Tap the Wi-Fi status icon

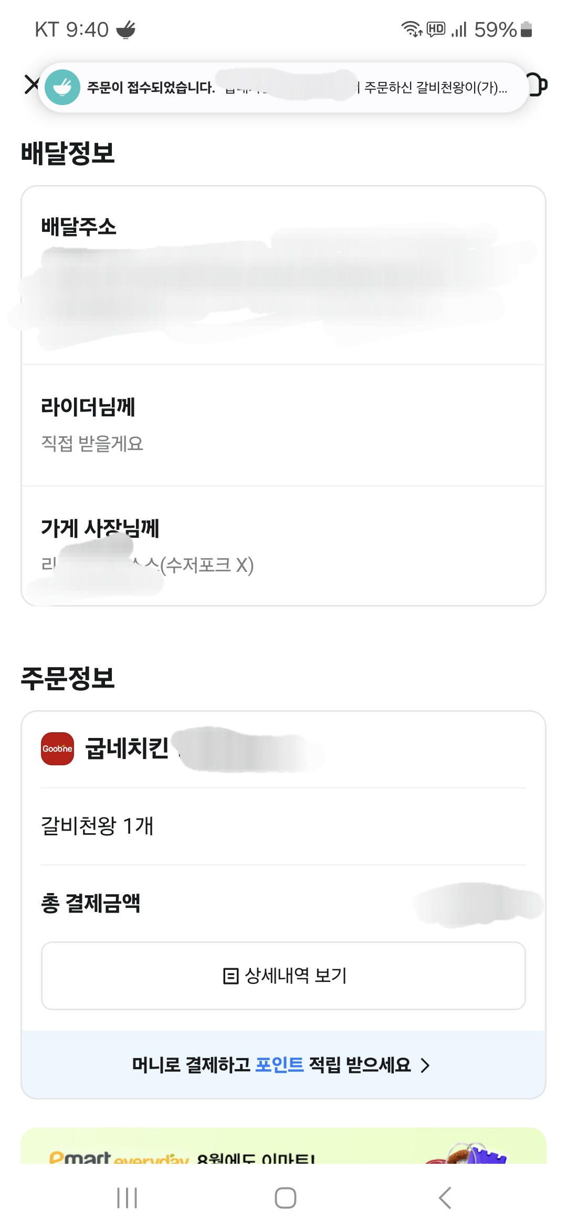coord(411,29)
